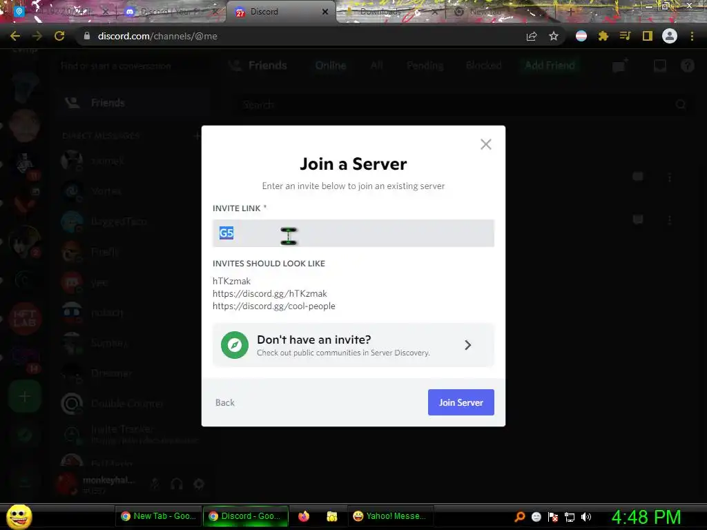Go Back in the Join Server dialog

click(x=224, y=402)
